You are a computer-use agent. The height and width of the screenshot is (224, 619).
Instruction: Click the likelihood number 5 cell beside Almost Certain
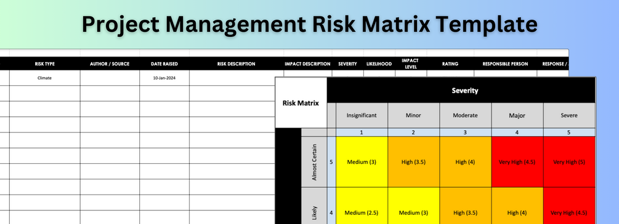(331, 162)
